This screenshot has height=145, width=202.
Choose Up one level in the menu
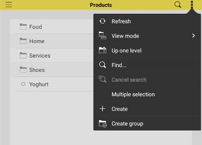[147, 50]
